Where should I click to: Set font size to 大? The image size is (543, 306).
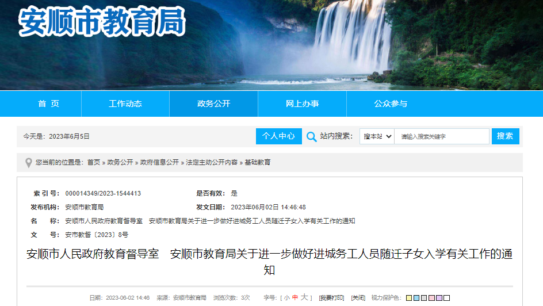(304, 297)
